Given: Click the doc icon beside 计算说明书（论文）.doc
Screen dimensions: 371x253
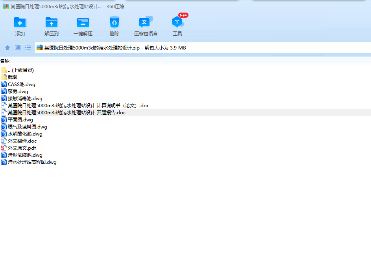Looking at the screenshot, I should (4, 105).
